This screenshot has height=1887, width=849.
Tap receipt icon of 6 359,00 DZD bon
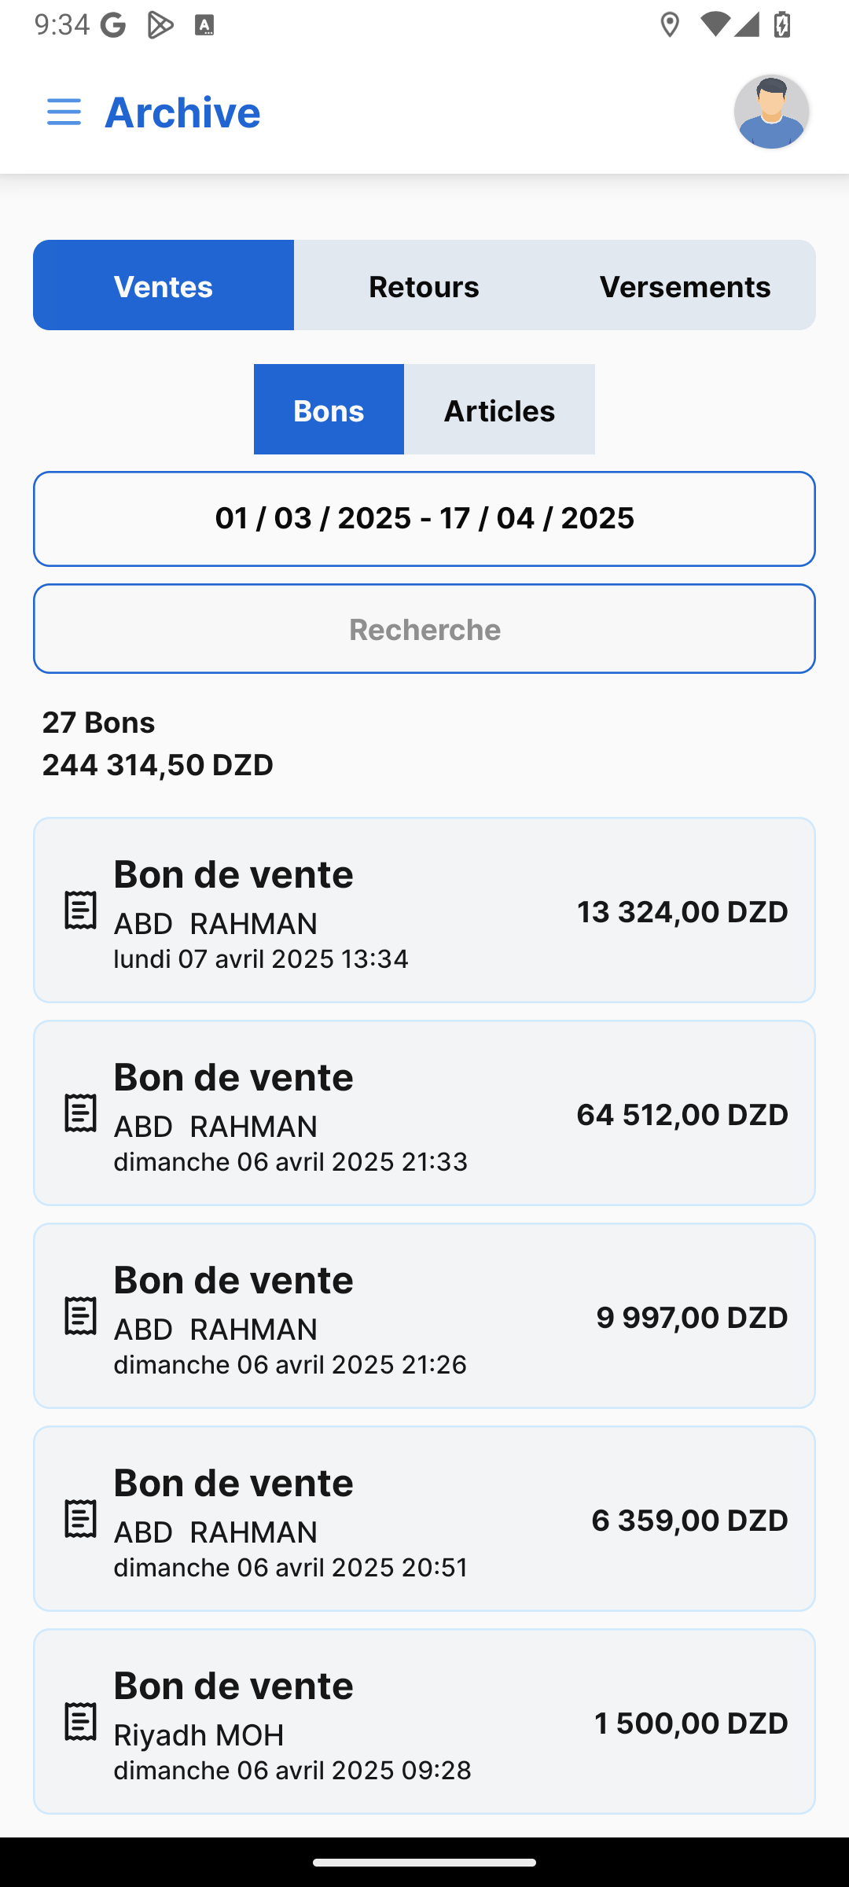(80, 1519)
